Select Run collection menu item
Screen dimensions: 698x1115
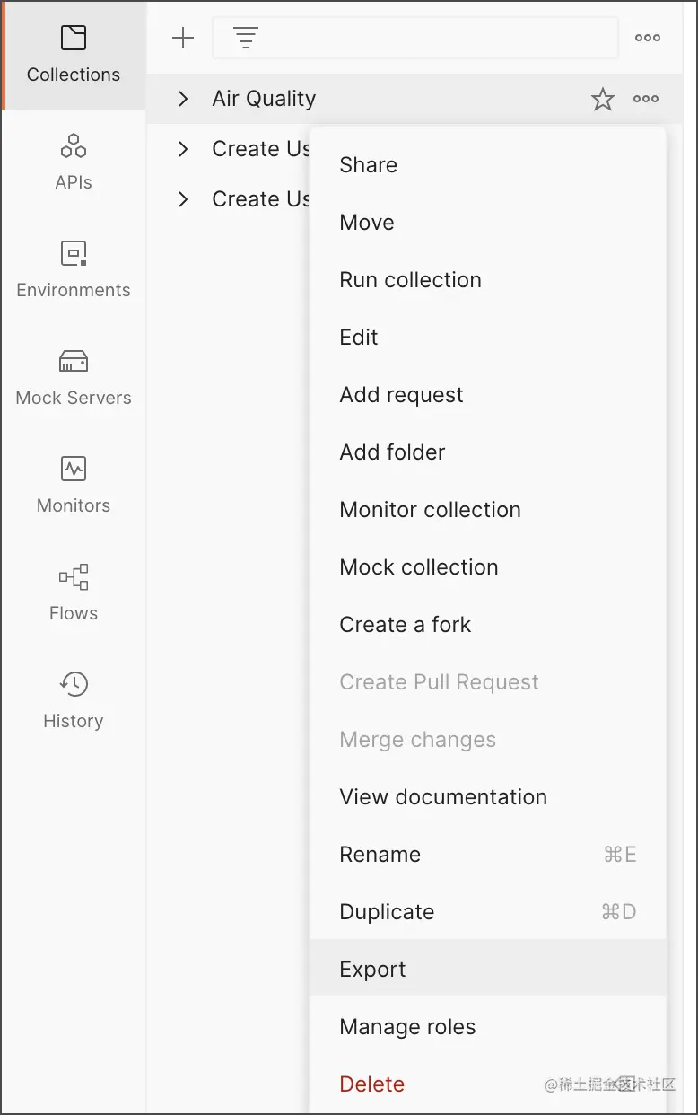pos(410,280)
